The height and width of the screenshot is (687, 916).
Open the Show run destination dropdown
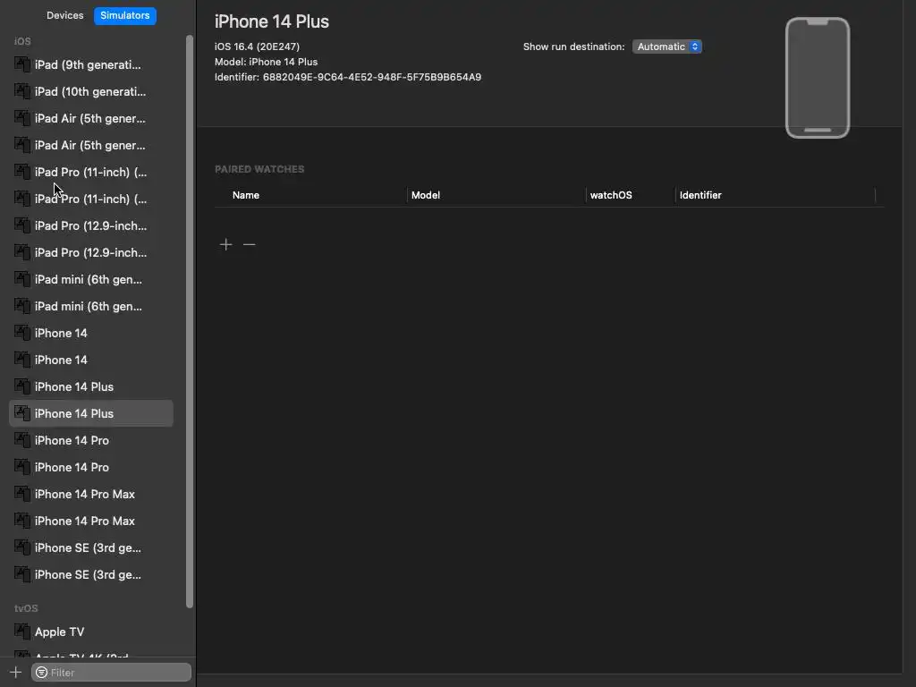[666, 47]
